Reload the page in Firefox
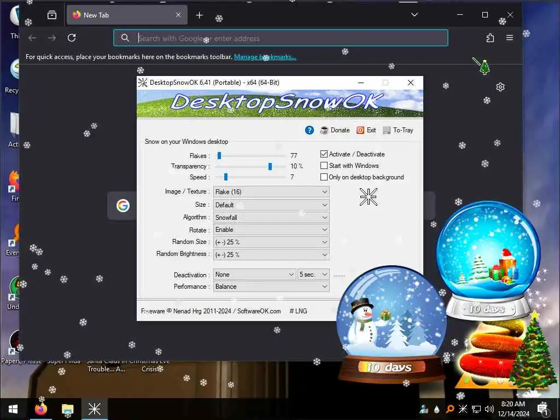 pyautogui.click(x=72, y=38)
